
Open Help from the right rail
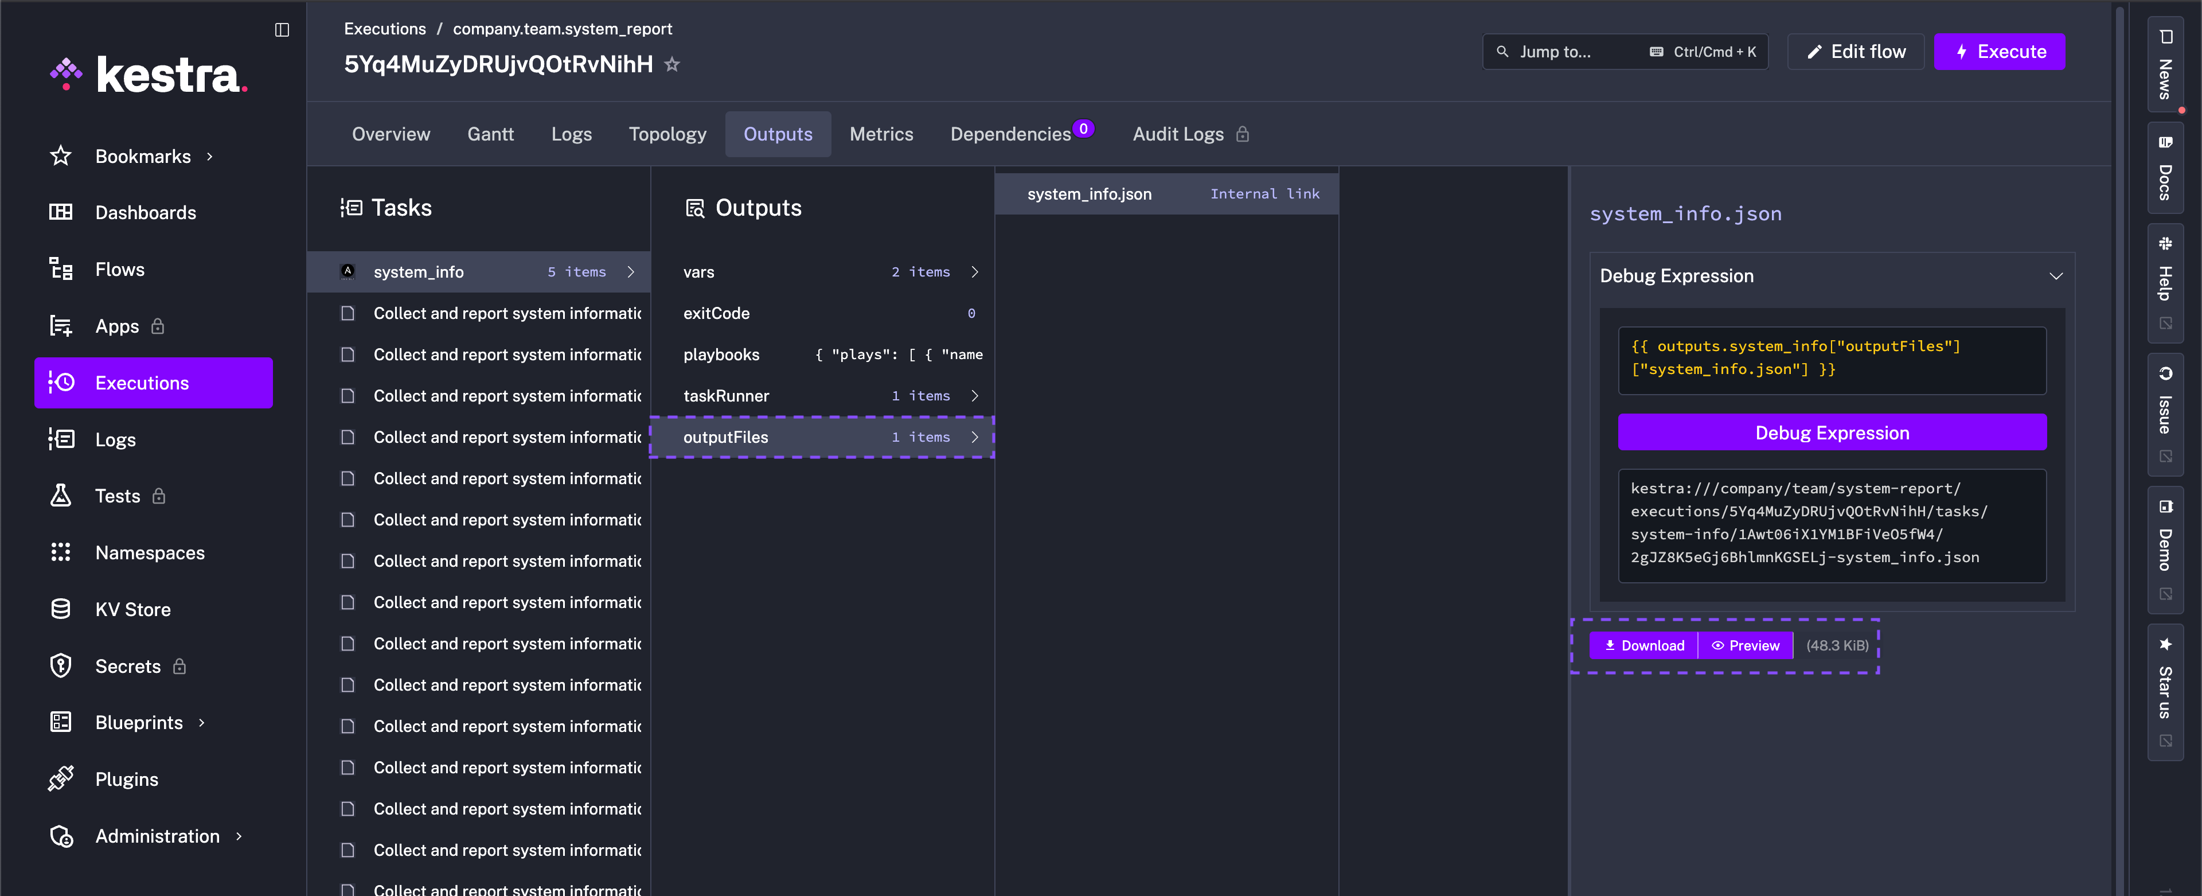click(x=2164, y=284)
